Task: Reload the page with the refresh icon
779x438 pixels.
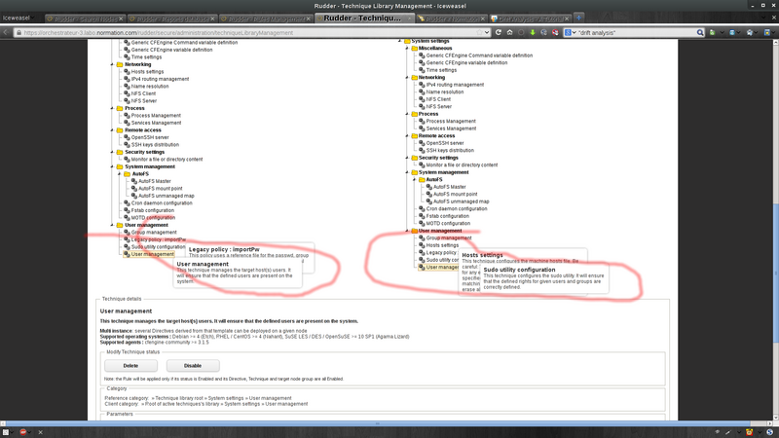Action: [x=499, y=32]
